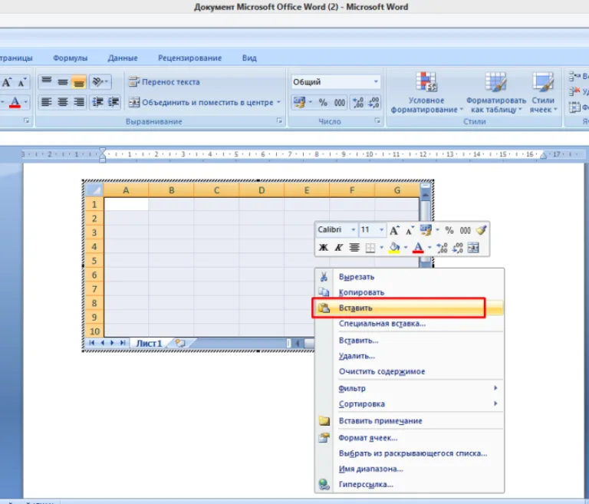
Task: Click ribbon percent style button
Action: [x=323, y=103]
